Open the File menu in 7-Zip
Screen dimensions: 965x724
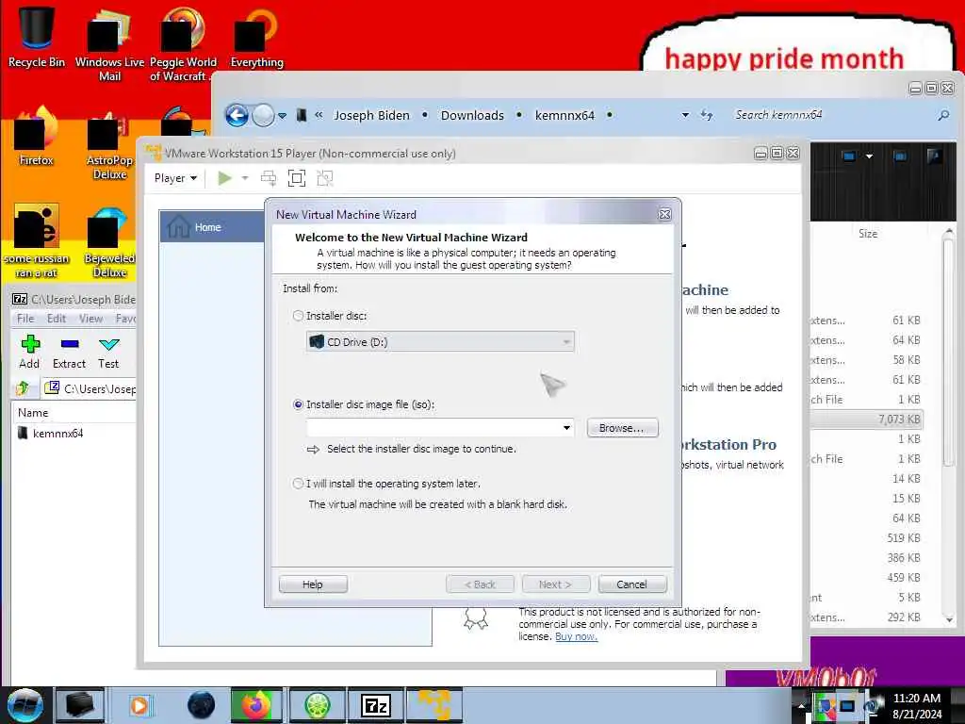pyautogui.click(x=25, y=319)
